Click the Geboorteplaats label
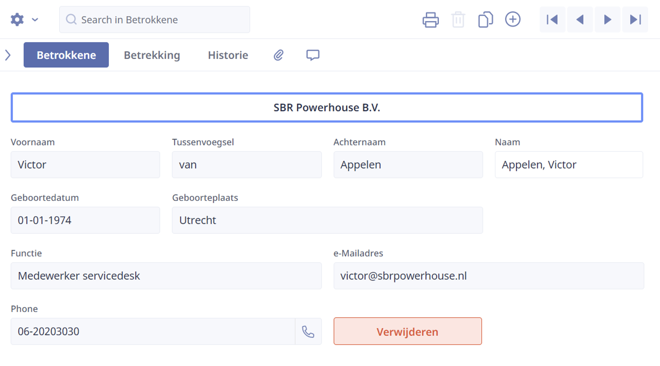Image resolution: width=660 pixels, height=366 pixels. click(x=205, y=198)
